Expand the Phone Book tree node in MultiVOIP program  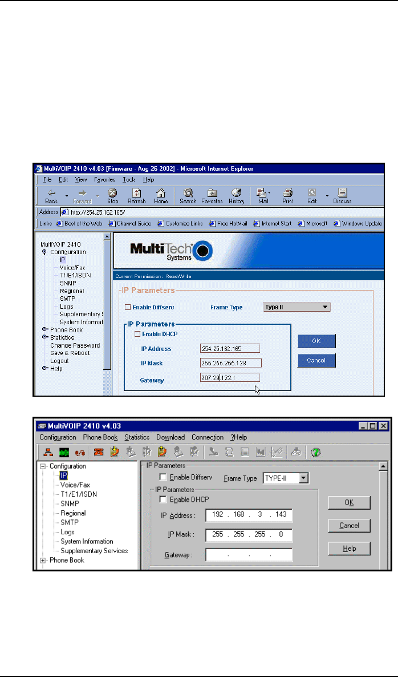pyautogui.click(x=42, y=561)
